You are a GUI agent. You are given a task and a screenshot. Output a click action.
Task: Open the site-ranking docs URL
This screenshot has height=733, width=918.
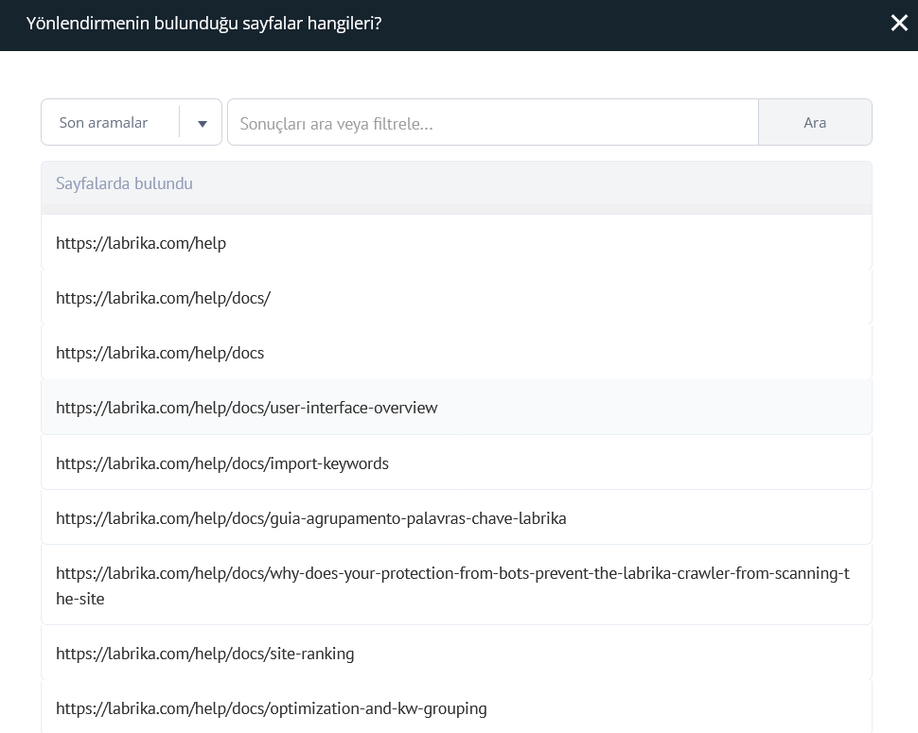click(204, 654)
